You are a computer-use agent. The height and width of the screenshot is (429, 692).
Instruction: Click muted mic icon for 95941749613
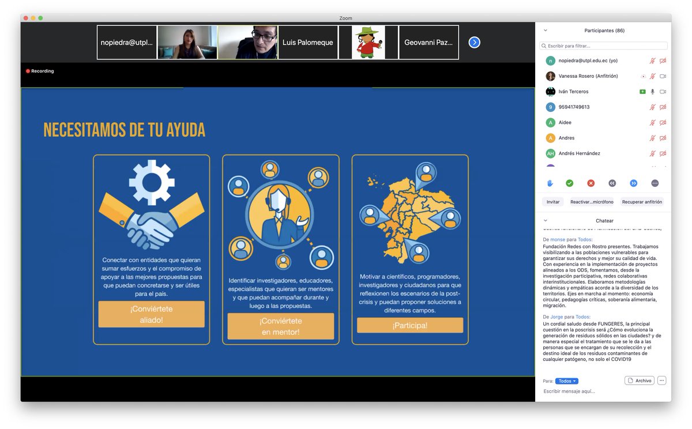click(x=653, y=107)
